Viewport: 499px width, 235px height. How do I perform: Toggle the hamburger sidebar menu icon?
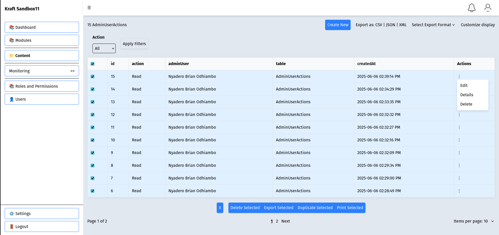pyautogui.click(x=89, y=8)
